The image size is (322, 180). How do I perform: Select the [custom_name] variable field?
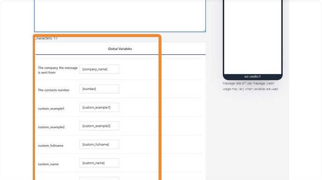(x=99, y=163)
